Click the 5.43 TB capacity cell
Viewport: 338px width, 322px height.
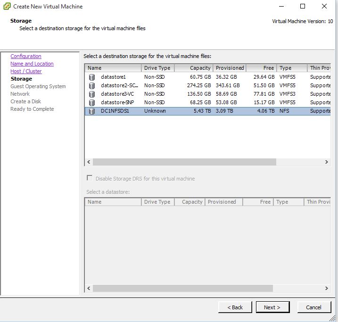coord(202,111)
